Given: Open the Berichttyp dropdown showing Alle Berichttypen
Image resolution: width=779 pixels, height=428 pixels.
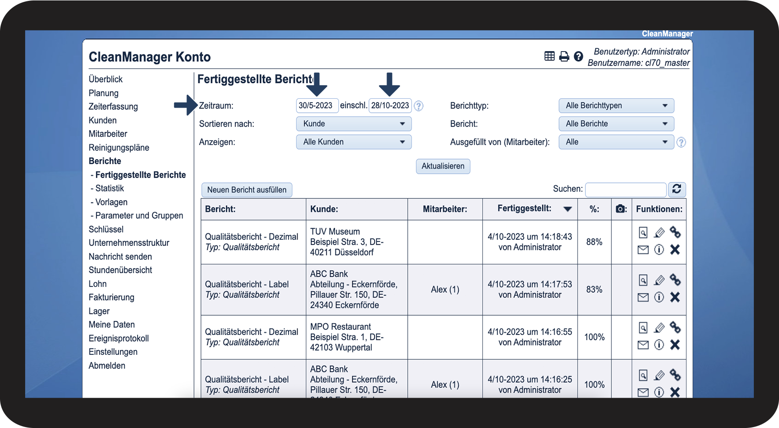Looking at the screenshot, I should (616, 106).
